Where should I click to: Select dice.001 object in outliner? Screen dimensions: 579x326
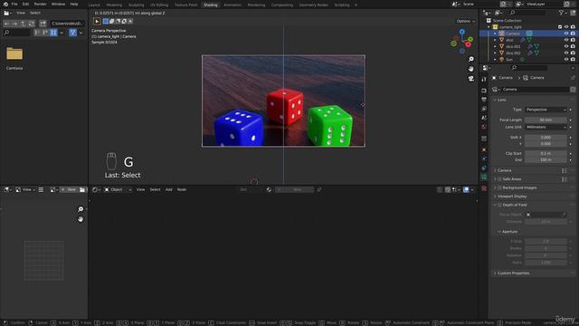[513, 46]
